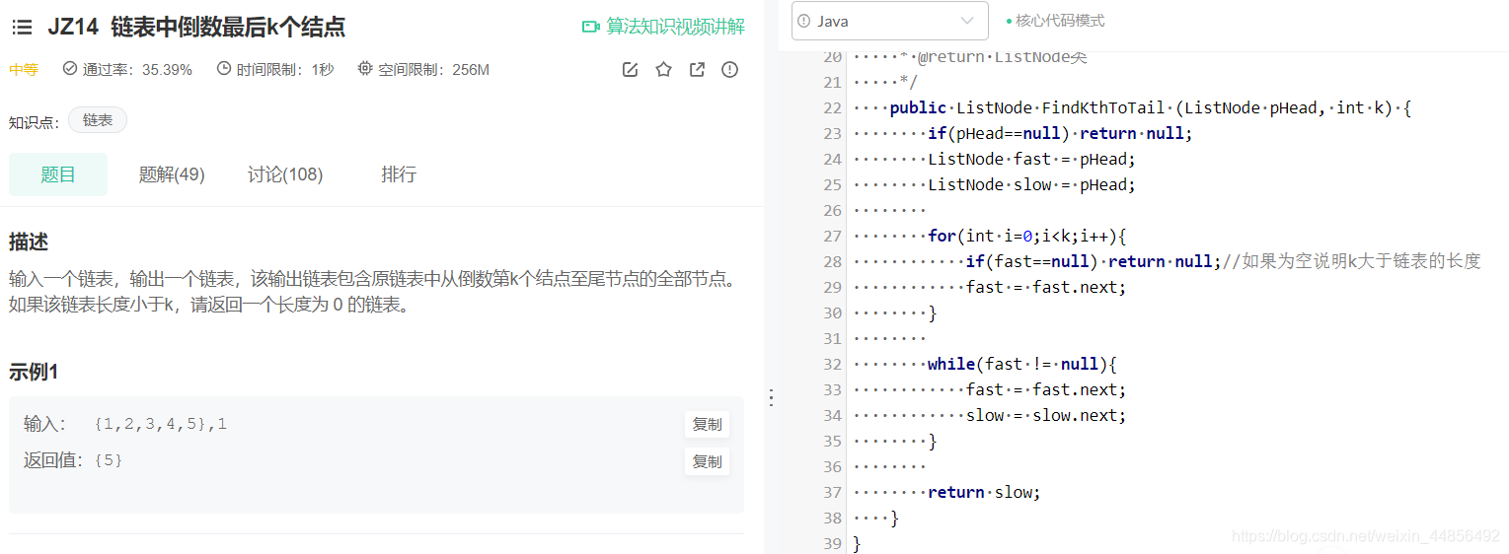Switch to the 题目 tab
The image size is (1509, 554).
point(58,174)
